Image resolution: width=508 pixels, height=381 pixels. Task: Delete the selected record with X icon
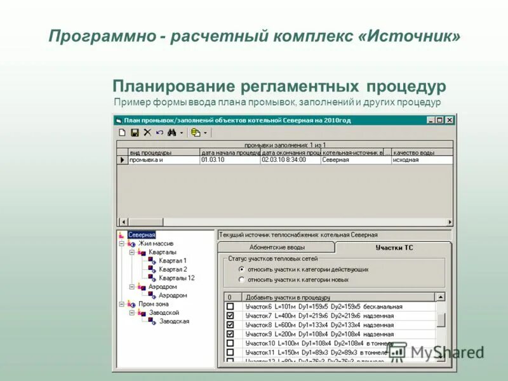tap(148, 132)
